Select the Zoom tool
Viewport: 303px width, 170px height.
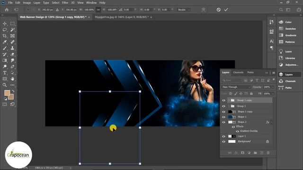[5, 85]
